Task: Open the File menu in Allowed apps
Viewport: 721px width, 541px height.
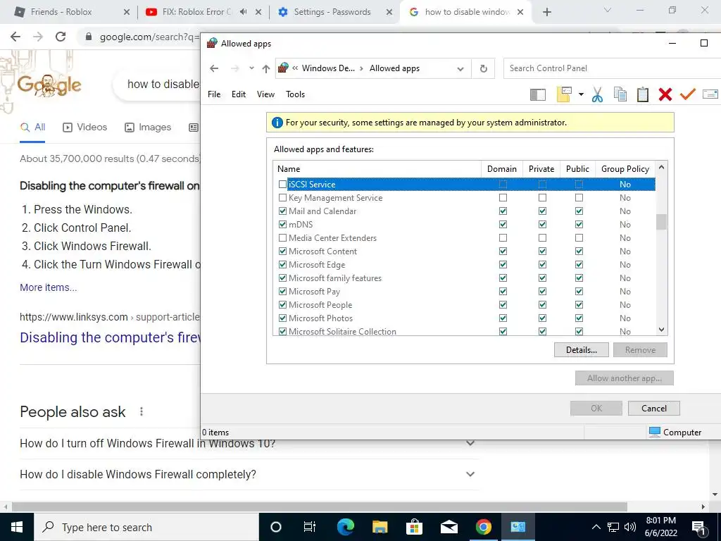Action: point(214,94)
